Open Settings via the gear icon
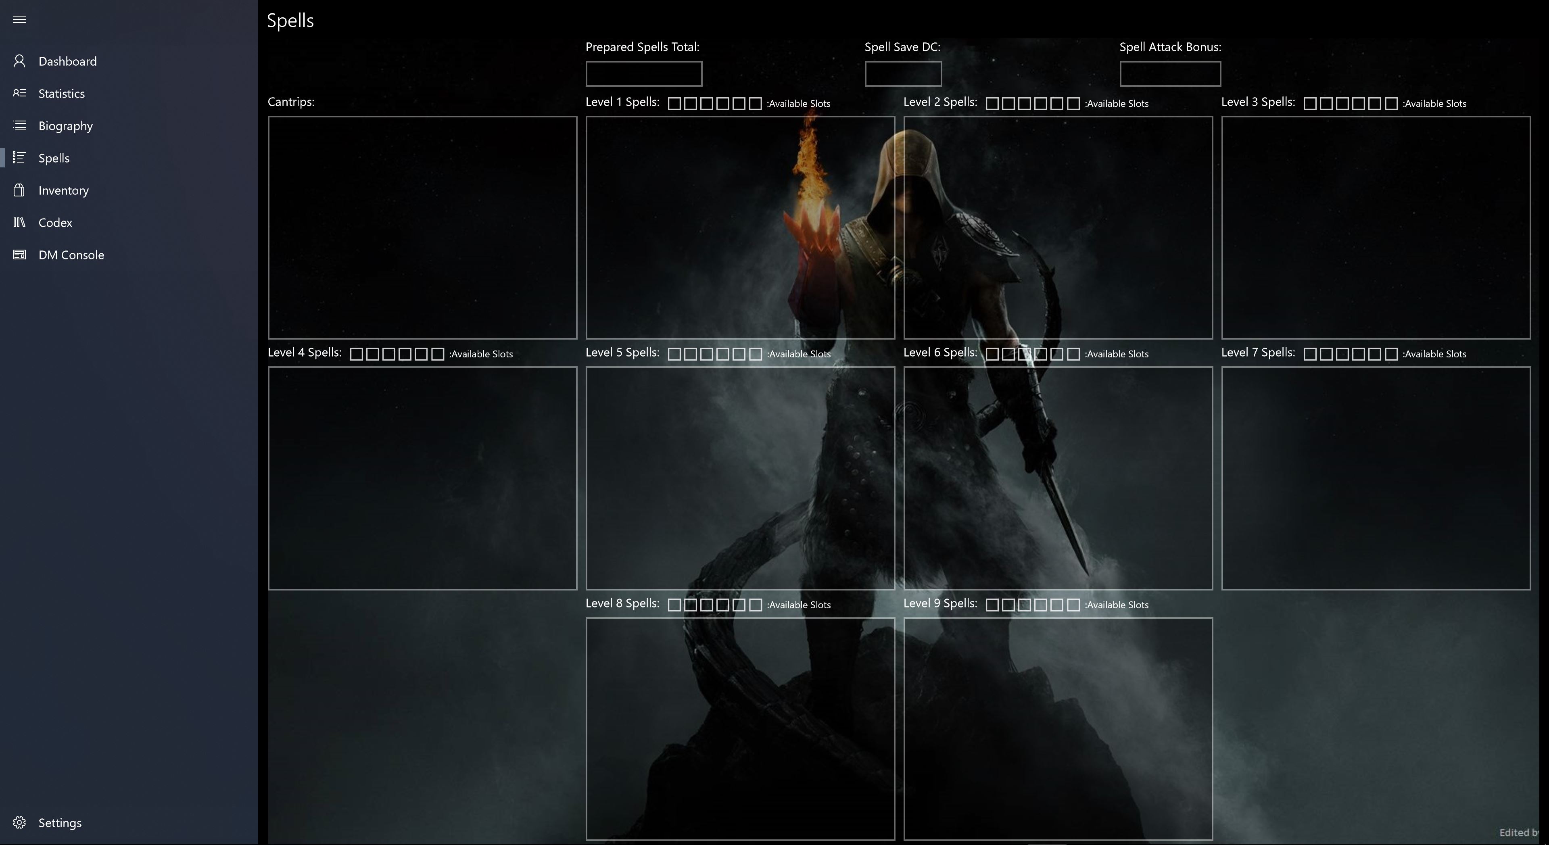 click(x=19, y=822)
